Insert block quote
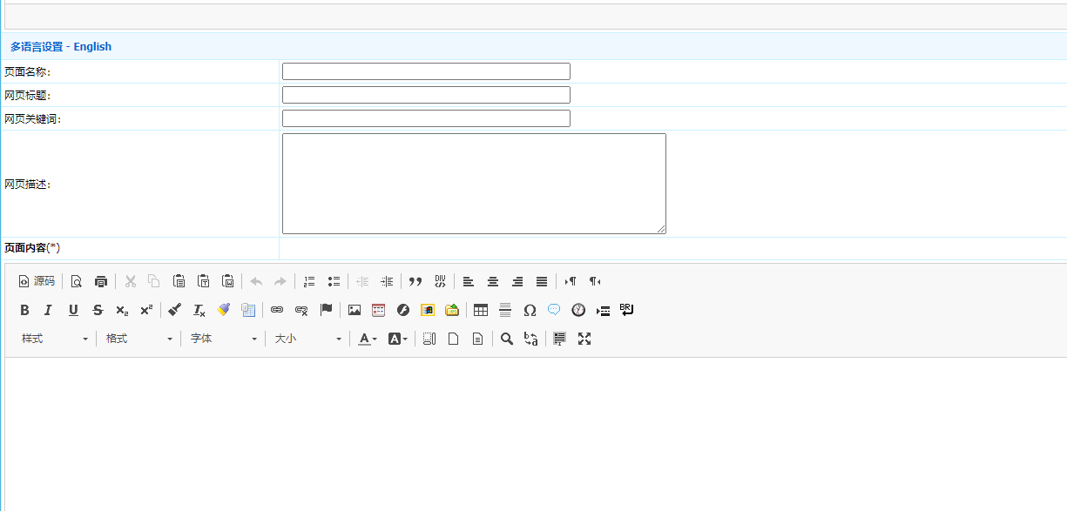 415,281
